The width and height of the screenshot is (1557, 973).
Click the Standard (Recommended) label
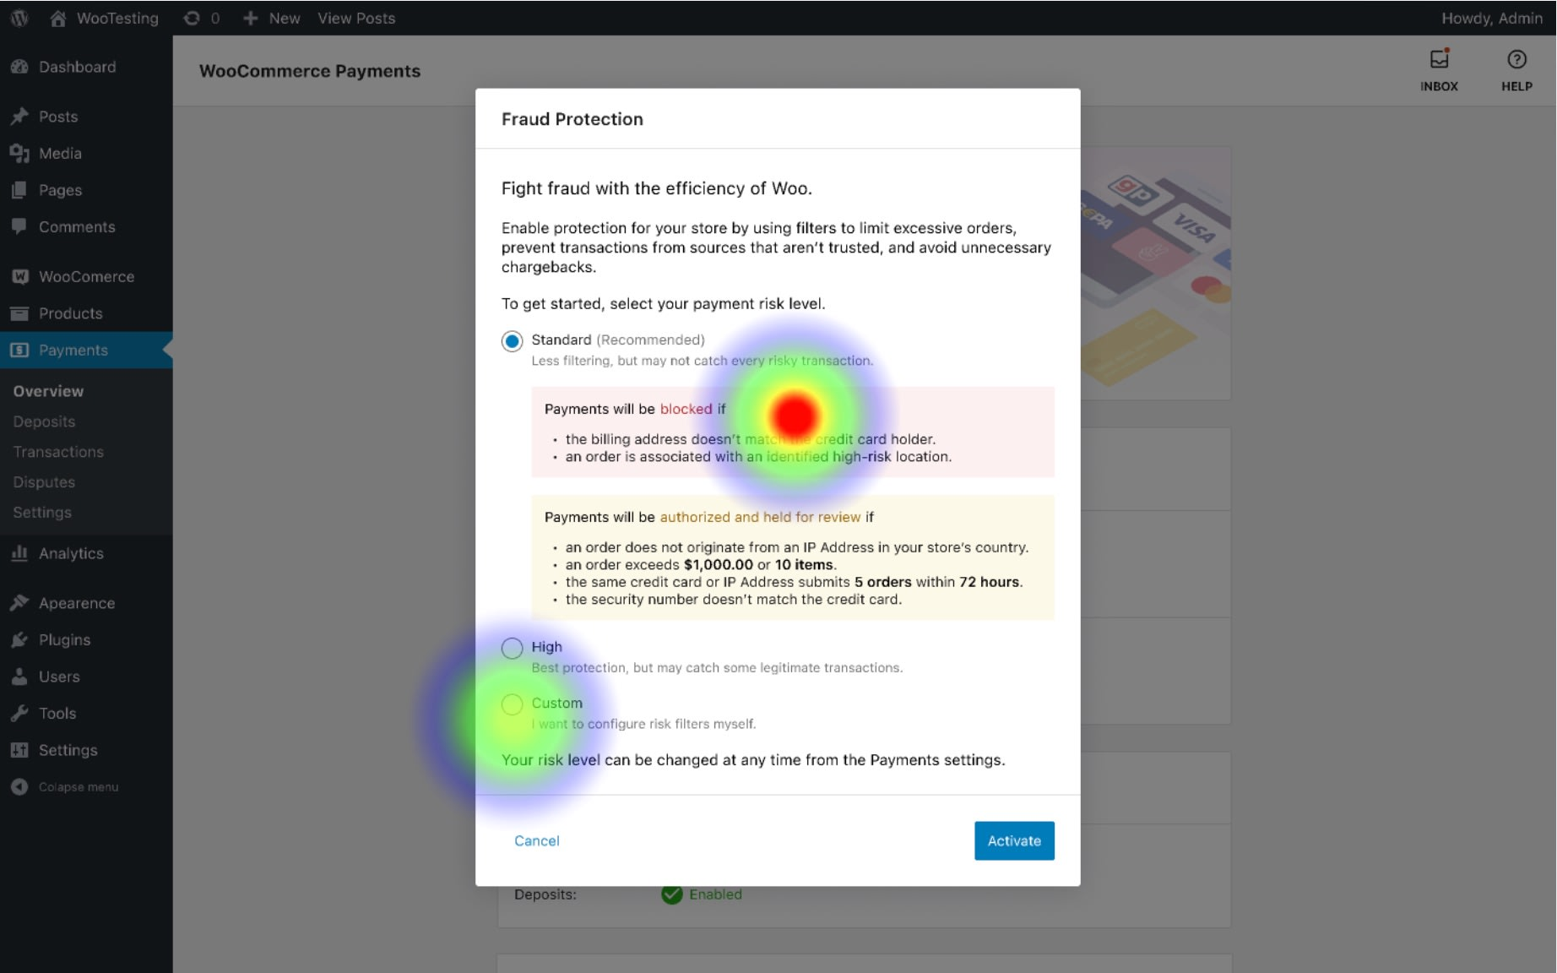click(618, 340)
